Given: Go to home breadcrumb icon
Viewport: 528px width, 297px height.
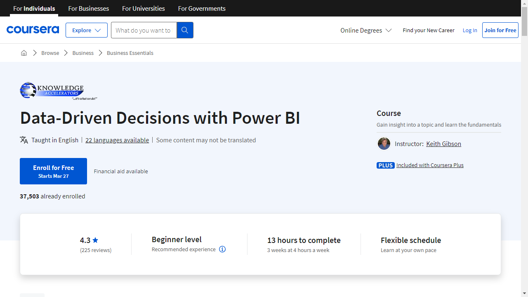Looking at the screenshot, I should click(x=24, y=53).
